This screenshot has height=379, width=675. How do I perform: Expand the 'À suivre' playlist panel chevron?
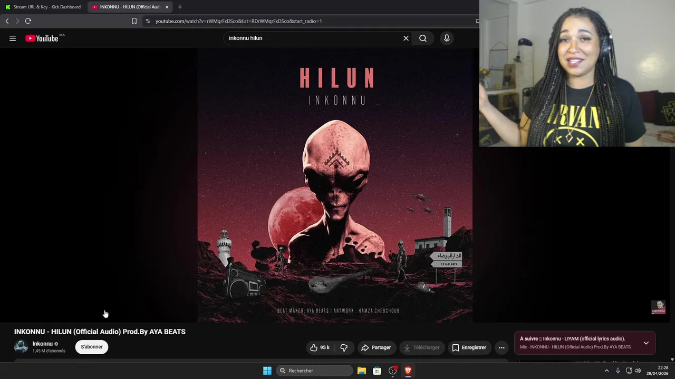pyautogui.click(x=646, y=343)
